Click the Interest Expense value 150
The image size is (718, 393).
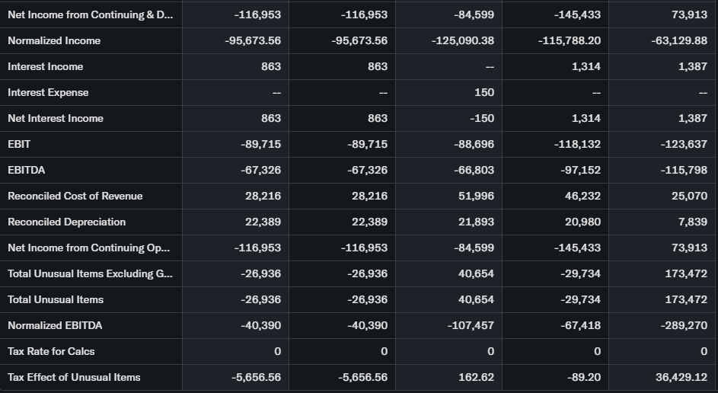coord(483,92)
